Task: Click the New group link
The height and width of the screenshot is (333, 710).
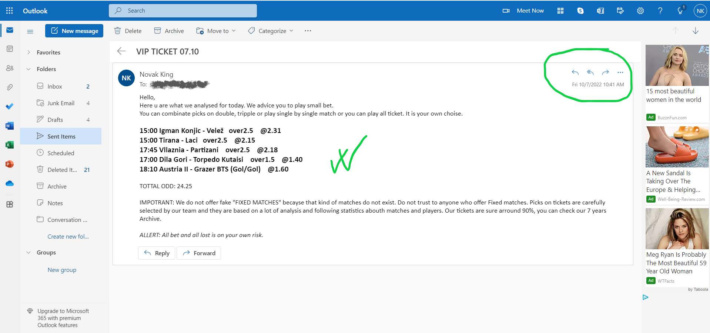Action: point(62,270)
